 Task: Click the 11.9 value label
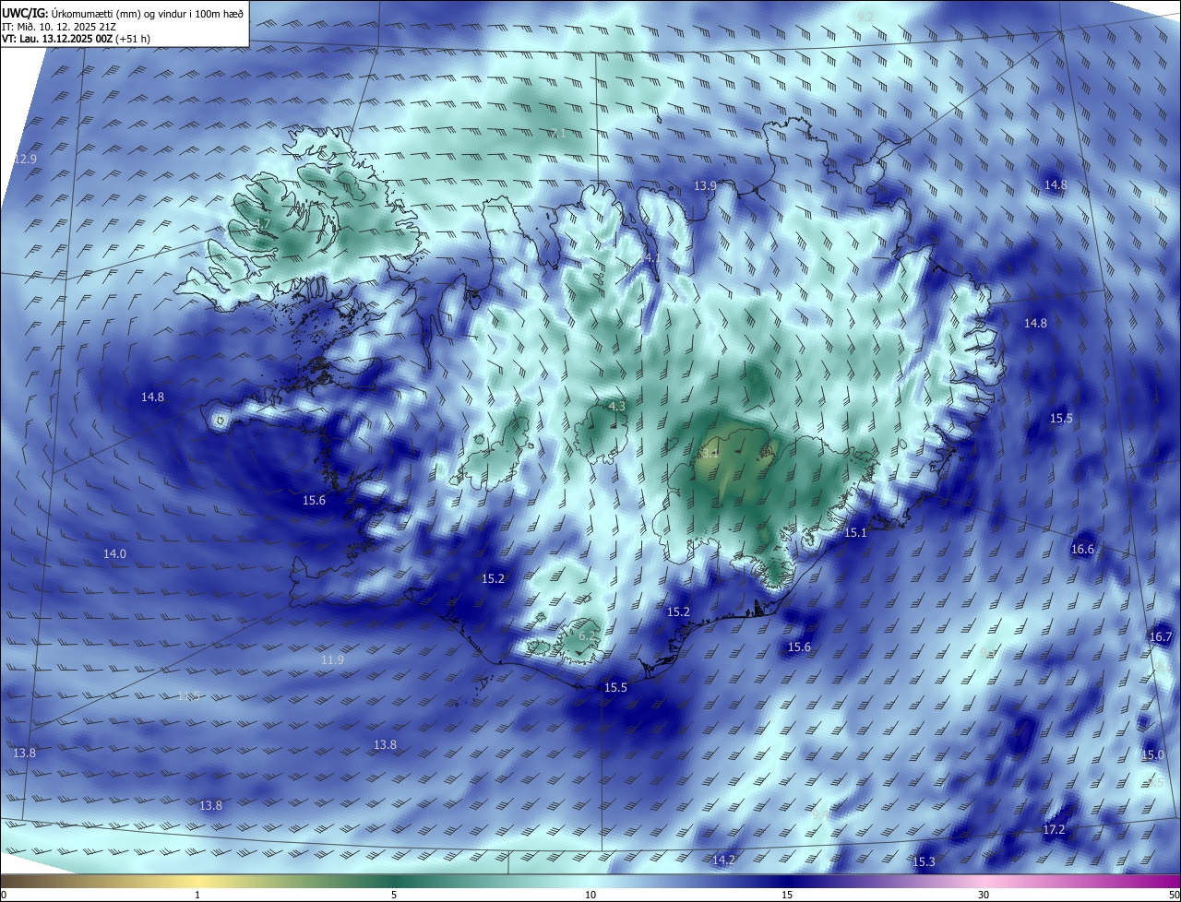(x=332, y=660)
